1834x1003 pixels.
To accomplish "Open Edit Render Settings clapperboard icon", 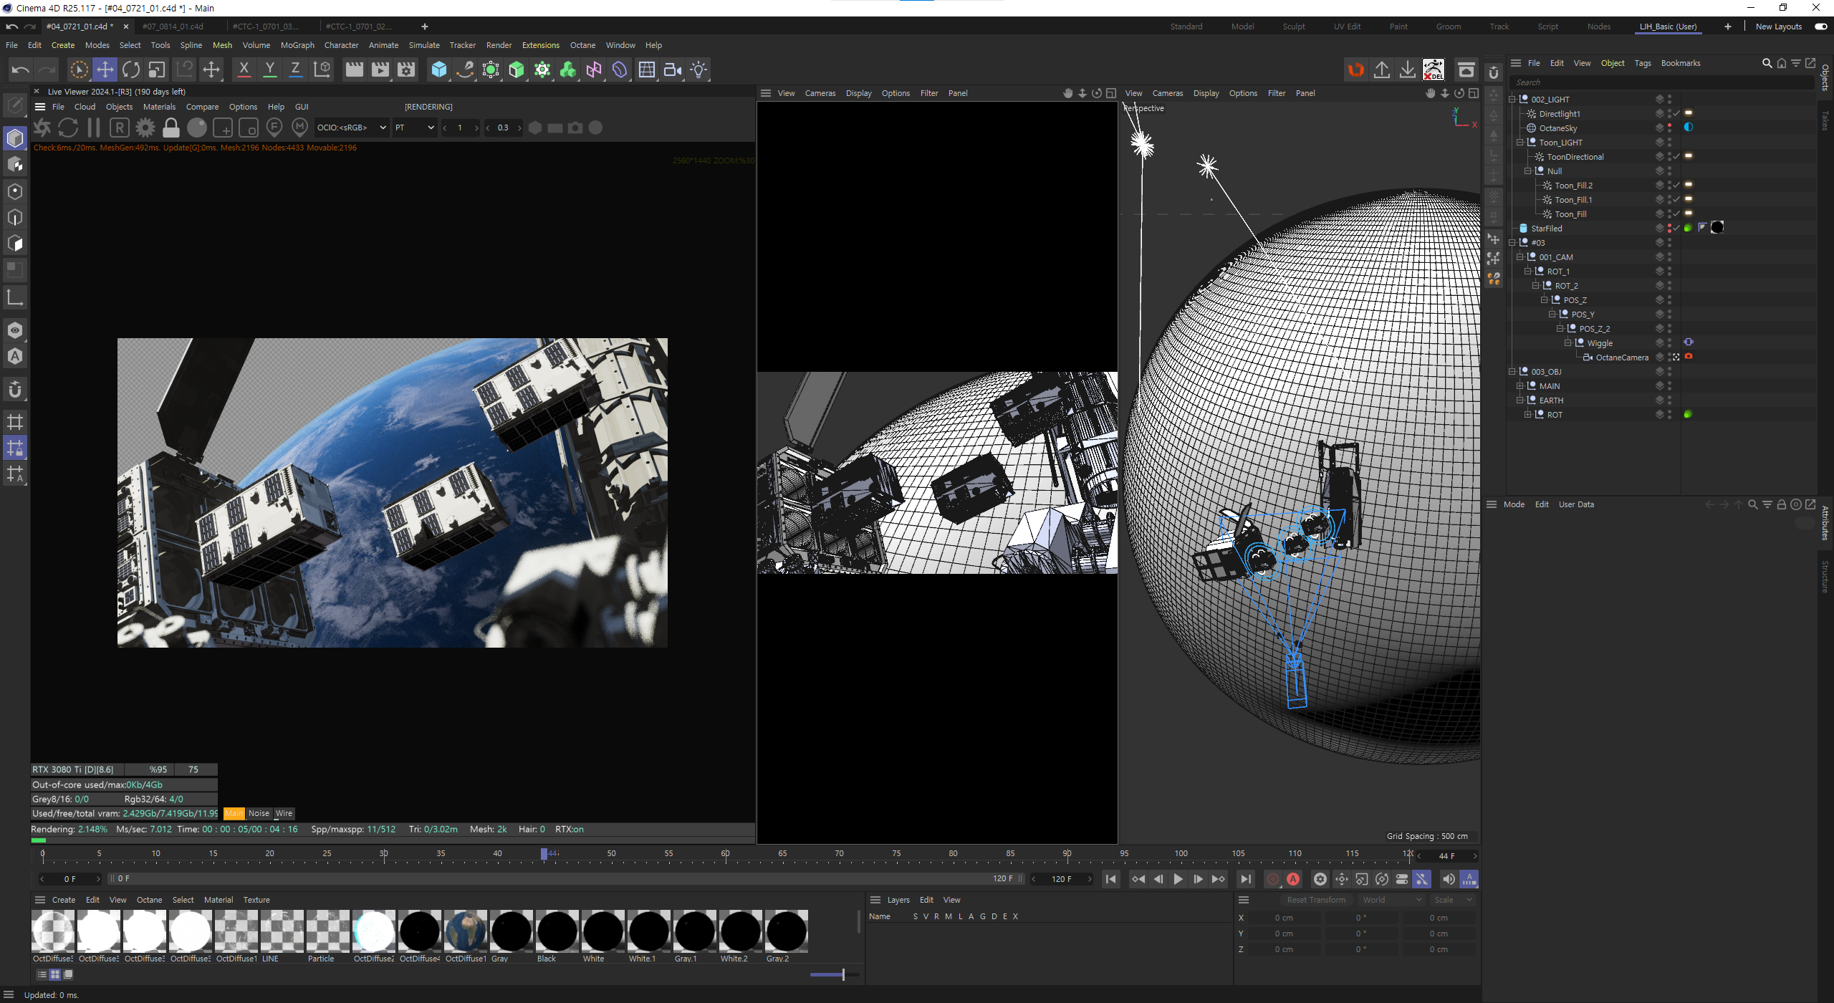I will [406, 69].
